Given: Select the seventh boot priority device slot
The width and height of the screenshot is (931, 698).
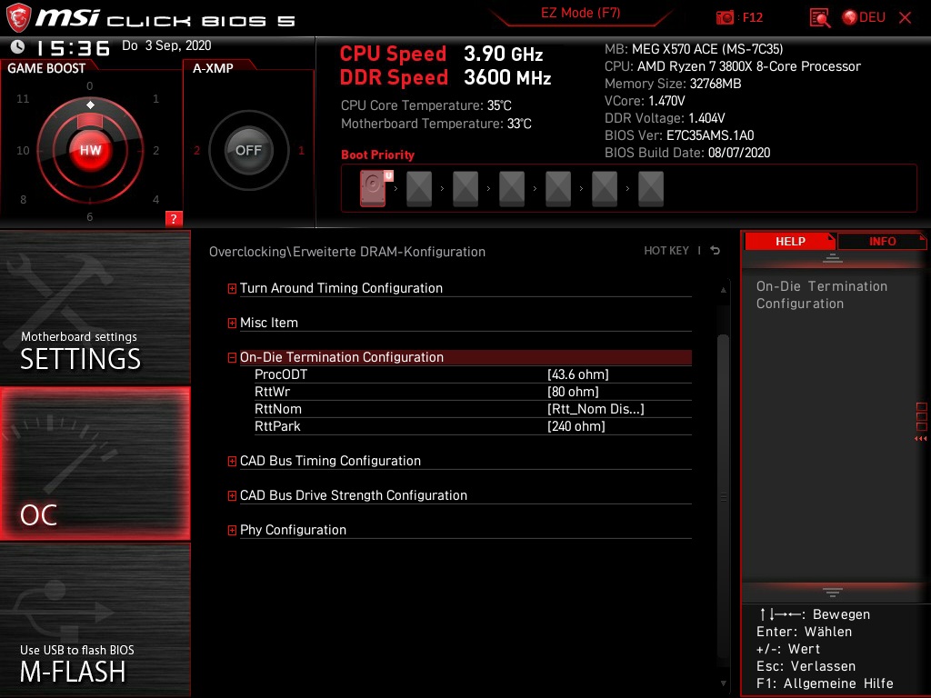Looking at the screenshot, I should (650, 189).
